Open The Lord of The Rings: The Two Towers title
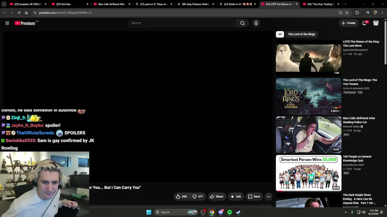Screen dimensions: 387x217 click(x=360, y=82)
